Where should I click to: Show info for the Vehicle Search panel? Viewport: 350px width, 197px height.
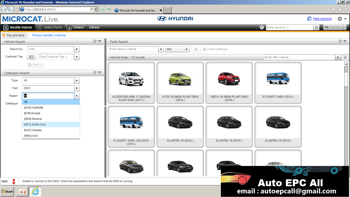[x=95, y=42]
